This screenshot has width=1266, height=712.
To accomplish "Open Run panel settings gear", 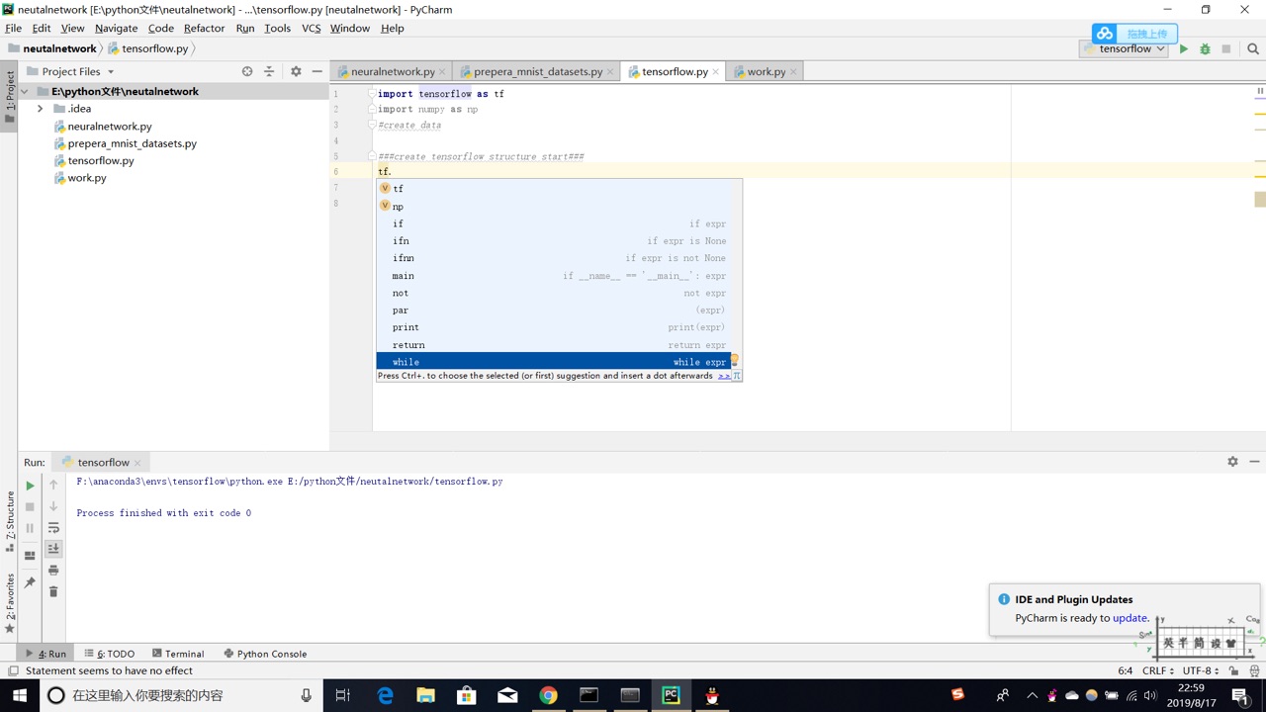I will 1232,462.
